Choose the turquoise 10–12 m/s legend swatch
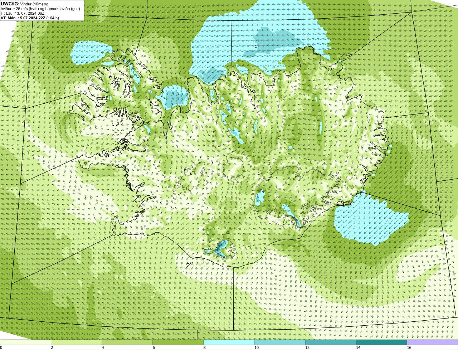This screenshot has width=458, height=350. point(280,342)
